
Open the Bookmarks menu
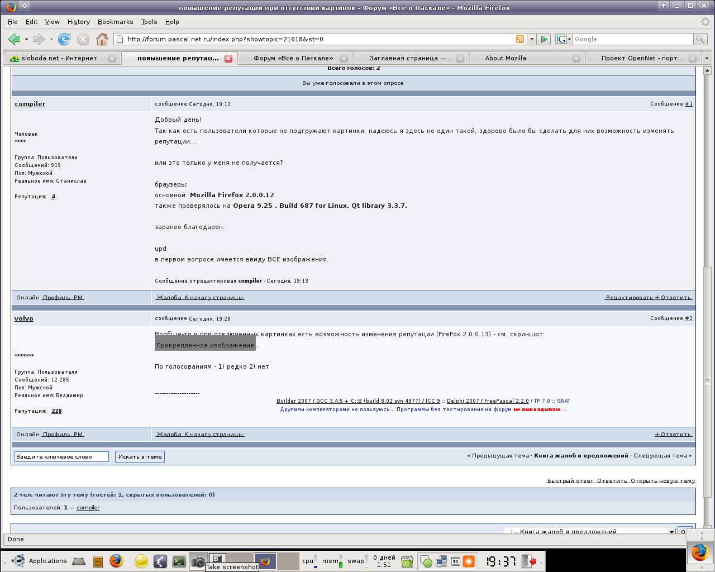(115, 22)
